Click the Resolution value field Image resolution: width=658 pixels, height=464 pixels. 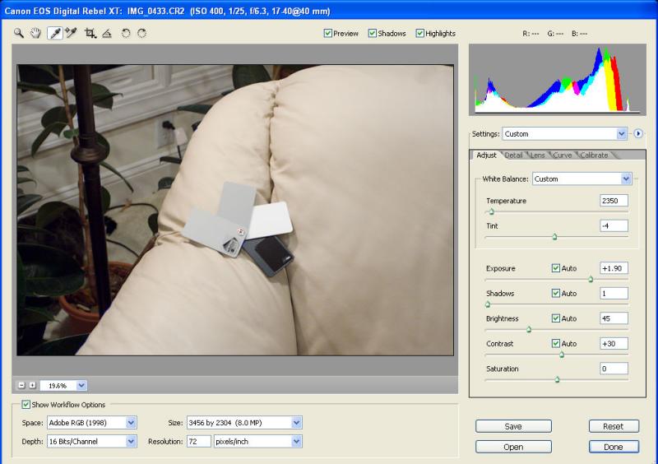tap(198, 441)
